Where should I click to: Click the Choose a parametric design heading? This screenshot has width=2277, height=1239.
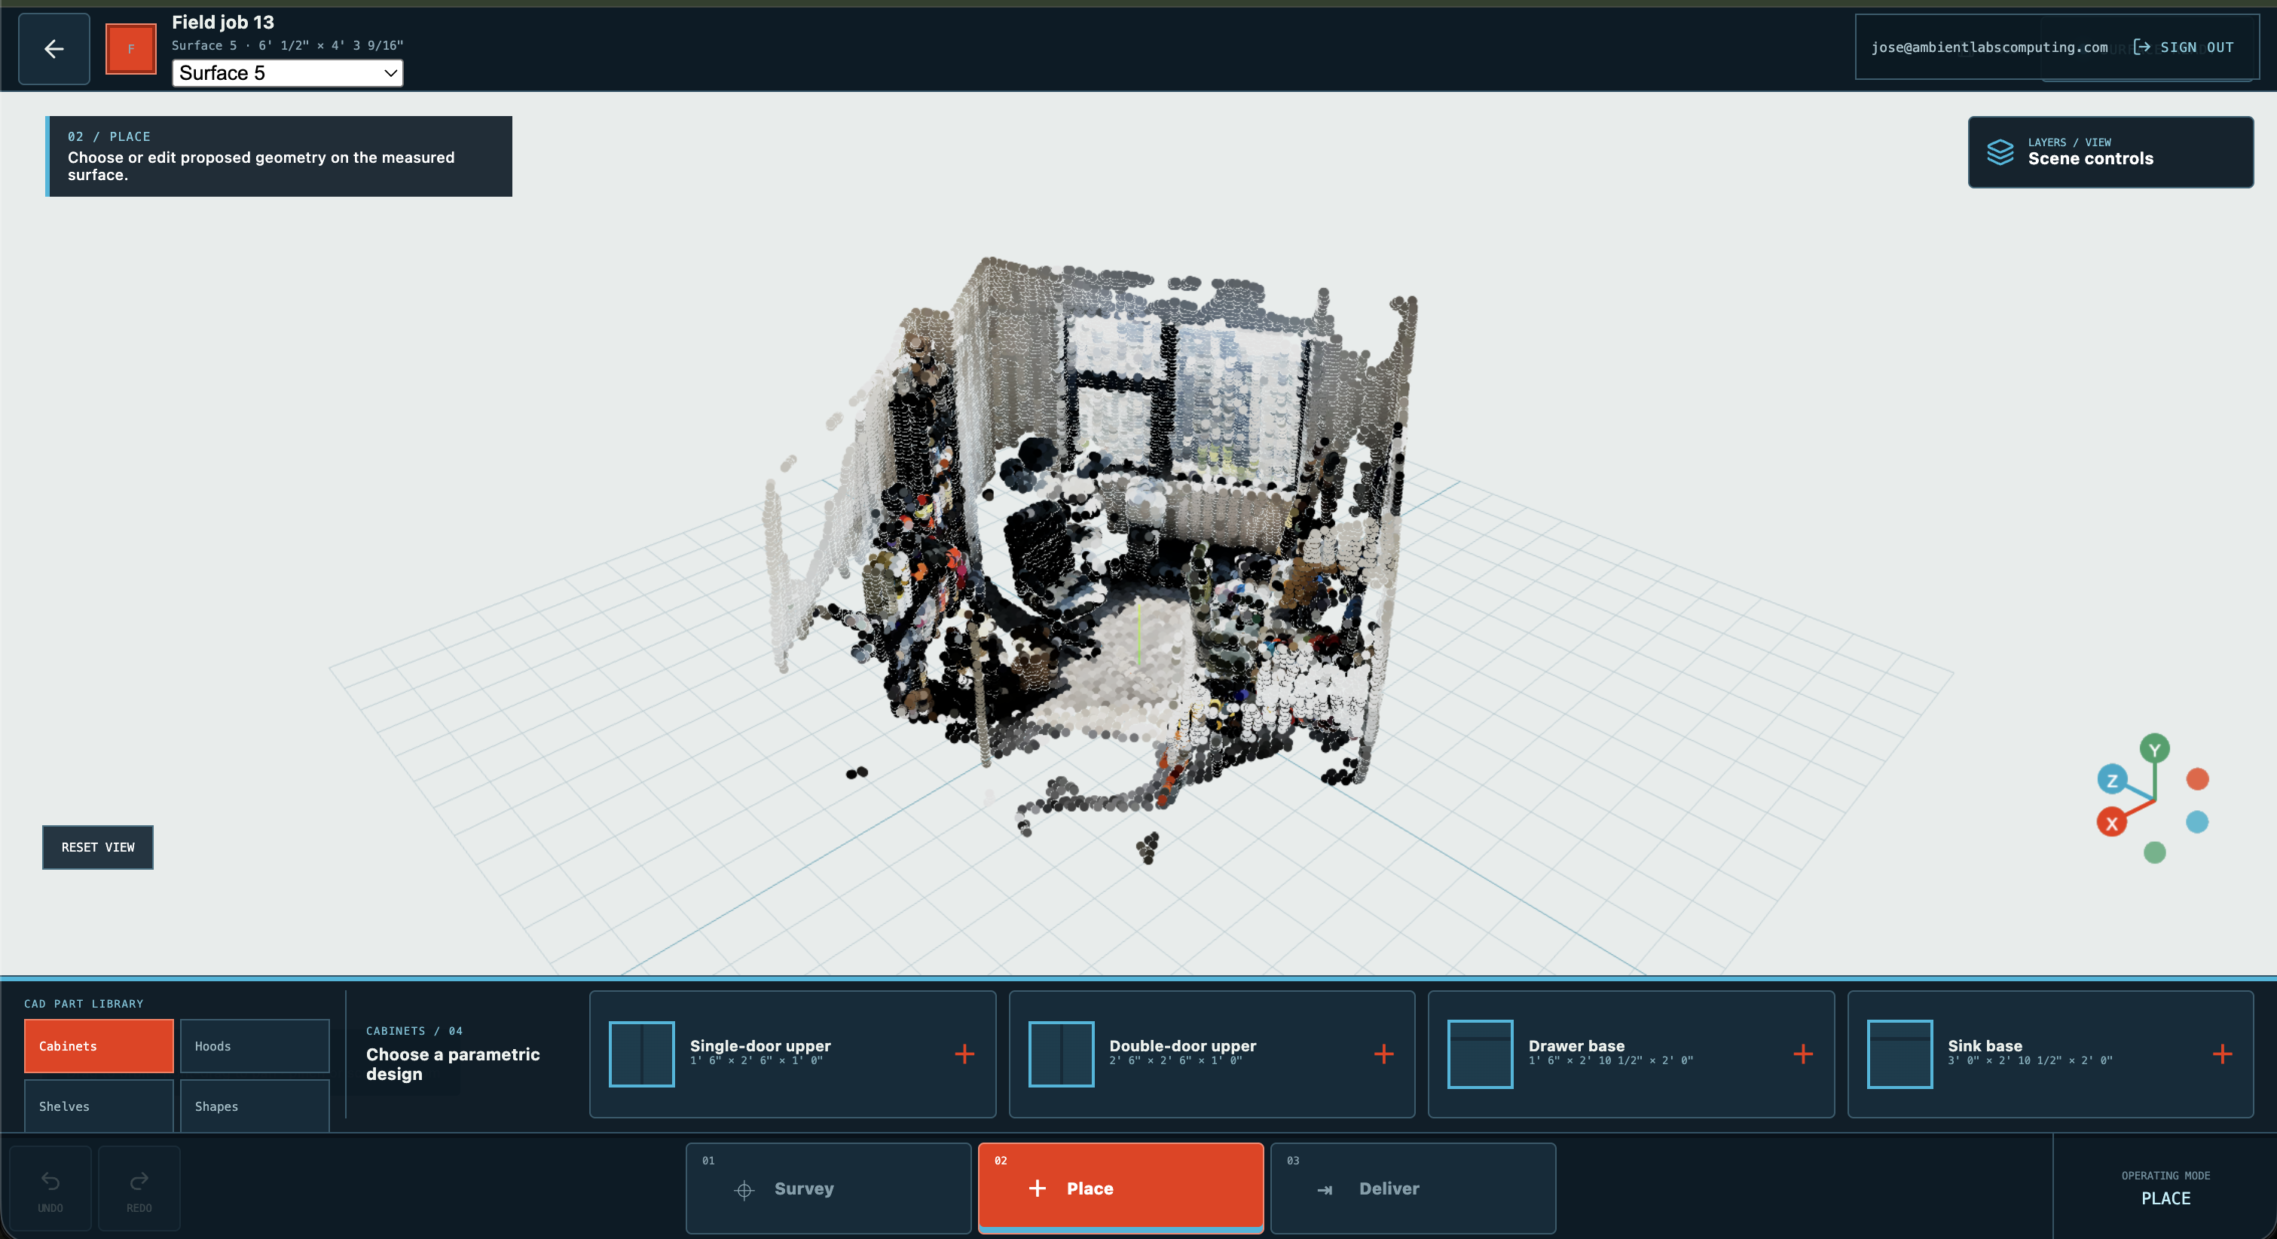click(x=453, y=1064)
